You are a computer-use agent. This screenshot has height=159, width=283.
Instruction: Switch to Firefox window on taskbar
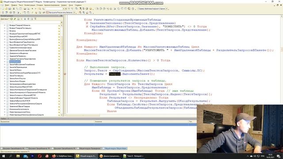point(62,156)
